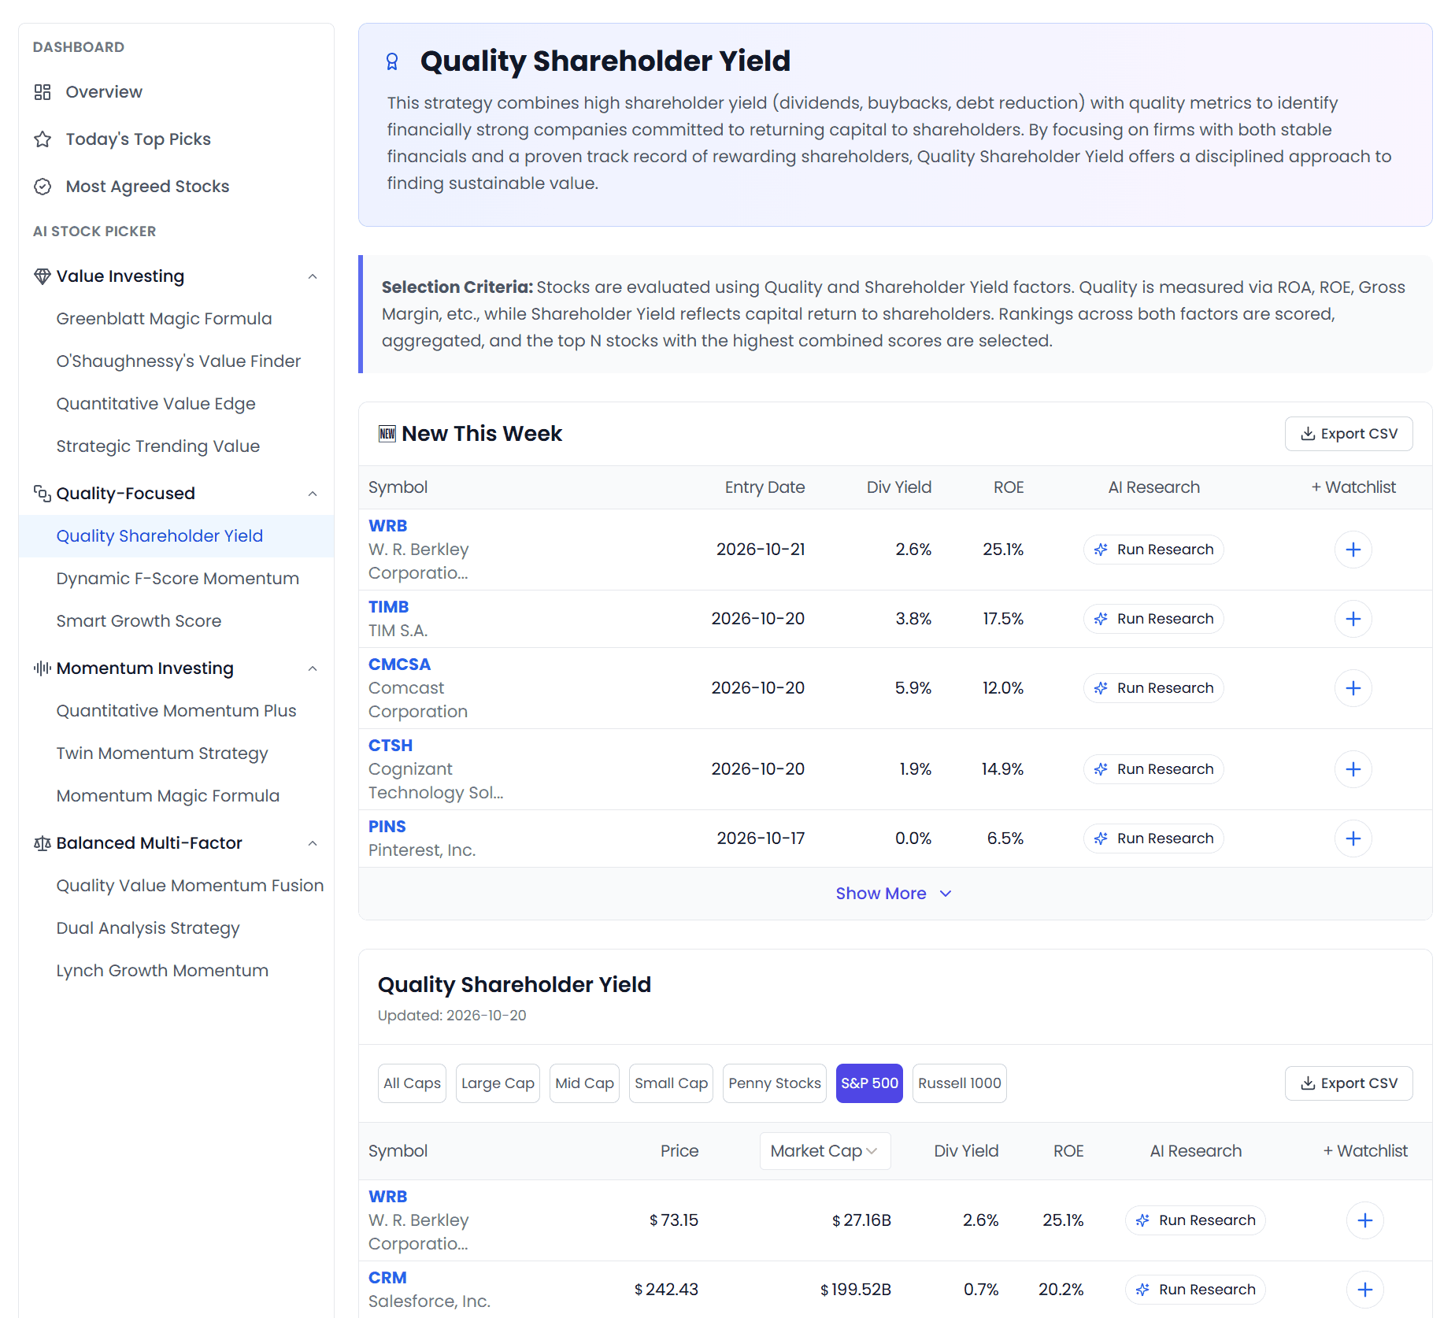Click the star icon for Today's Top Picks
The width and height of the screenshot is (1455, 1318).
coord(43,139)
